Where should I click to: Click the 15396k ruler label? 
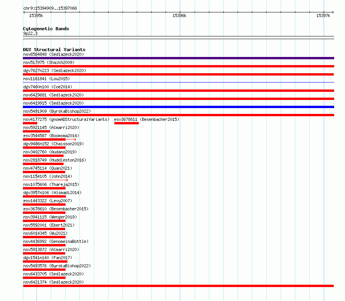(179, 15)
